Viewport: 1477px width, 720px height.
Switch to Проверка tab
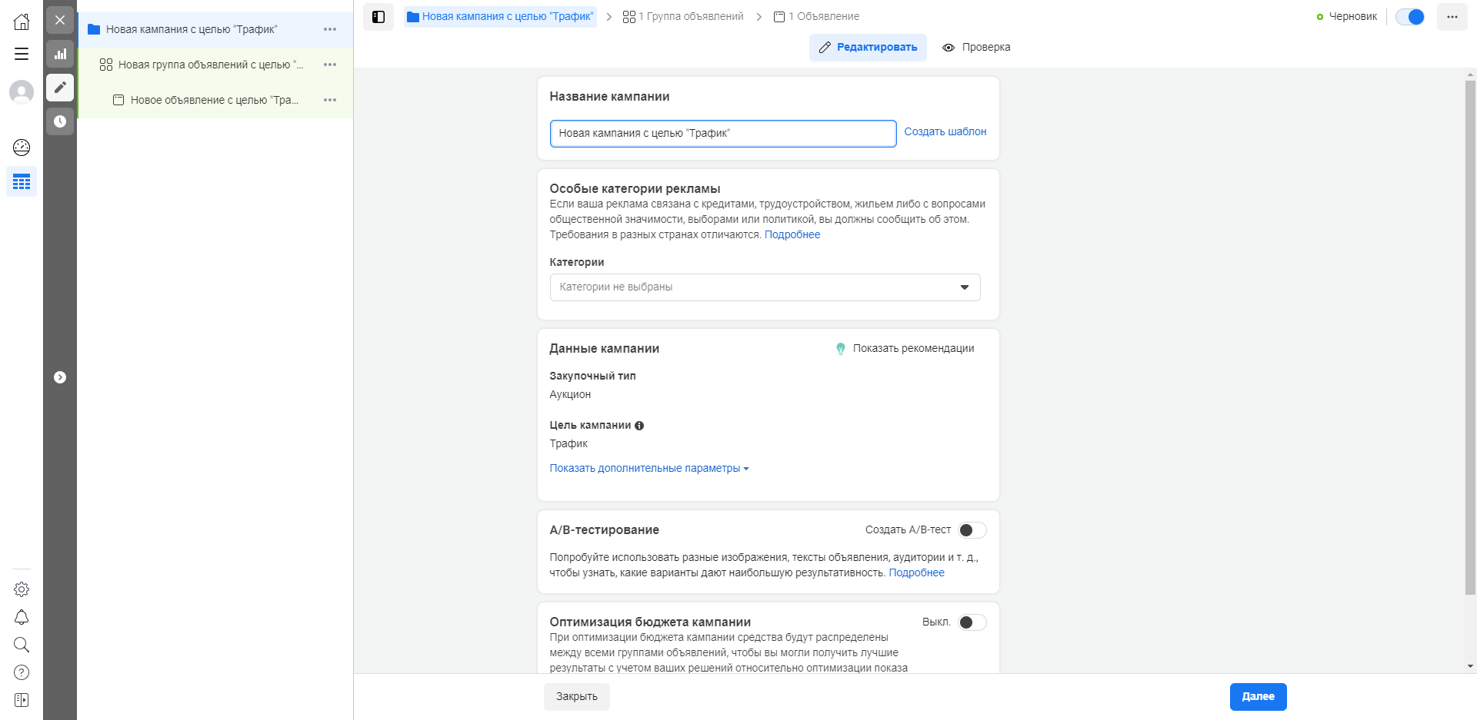pyautogui.click(x=976, y=48)
